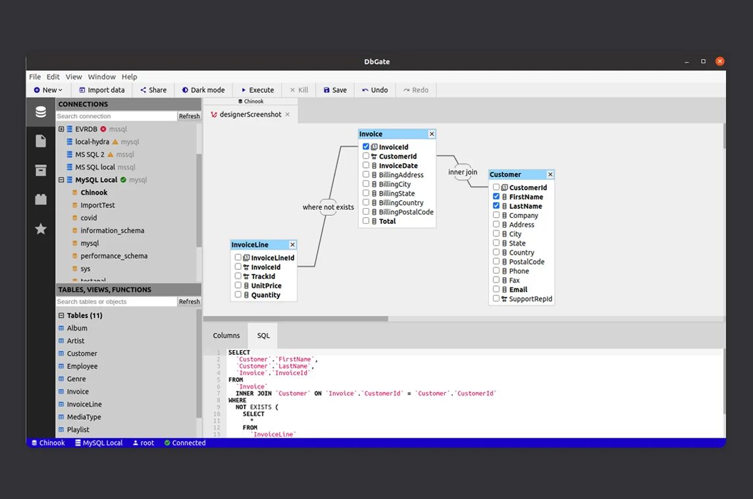
Task: Click the Undo button
Action: pyautogui.click(x=375, y=90)
